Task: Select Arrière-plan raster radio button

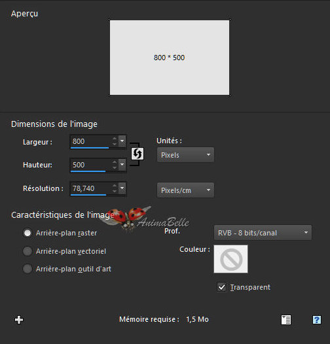Action: (x=27, y=233)
